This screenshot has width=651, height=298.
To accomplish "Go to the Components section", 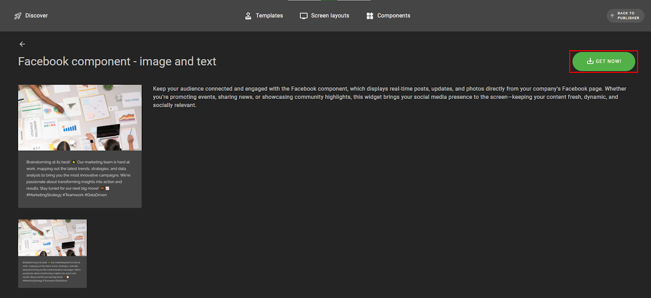I will (393, 16).
